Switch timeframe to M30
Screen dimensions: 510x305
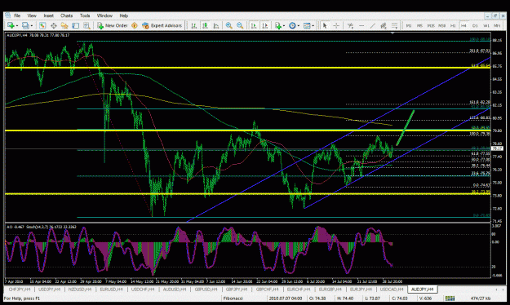(442, 25)
